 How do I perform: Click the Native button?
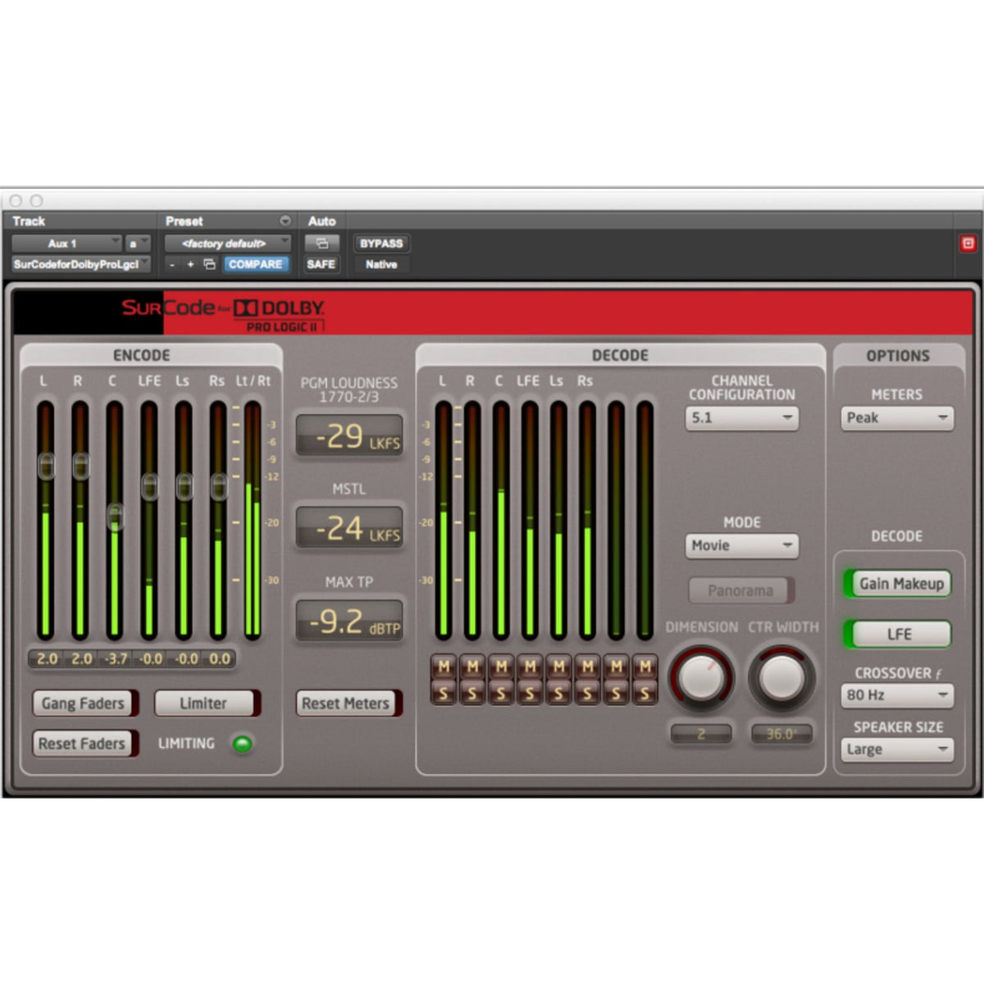click(381, 264)
